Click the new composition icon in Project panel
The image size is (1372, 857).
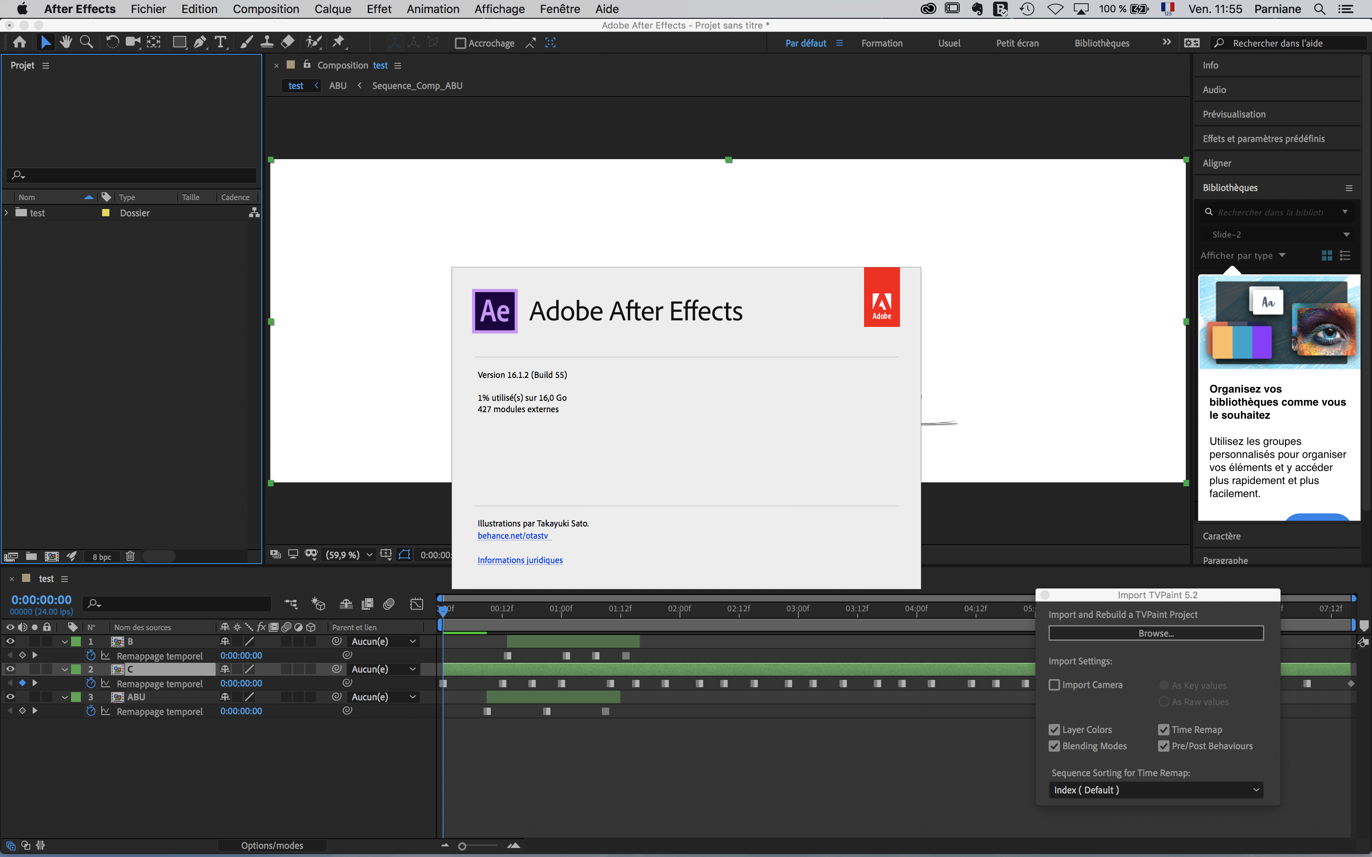click(x=51, y=556)
